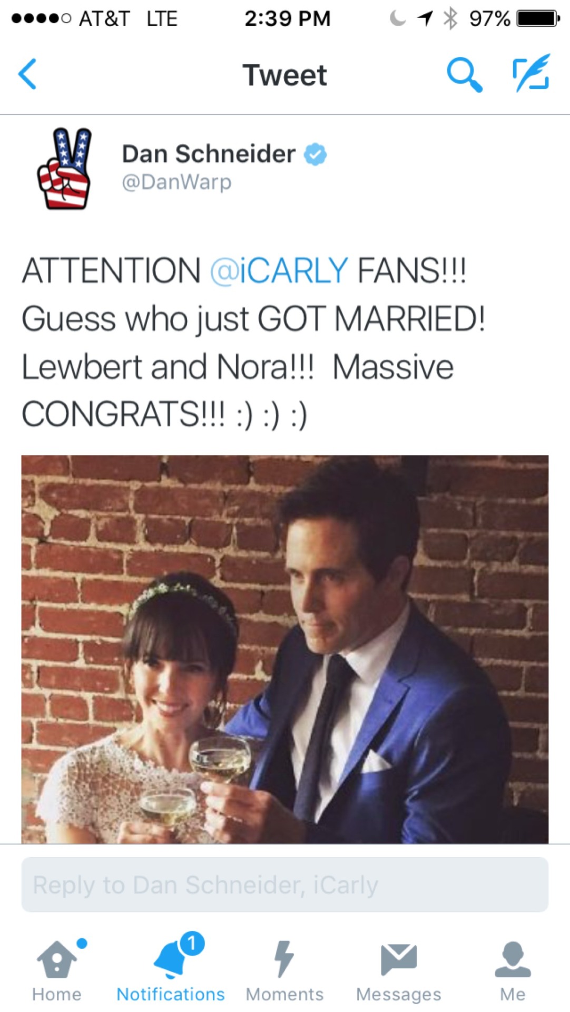Tap the Notifications tab label
The width and height of the screenshot is (570, 1012).
pyautogui.click(x=171, y=994)
